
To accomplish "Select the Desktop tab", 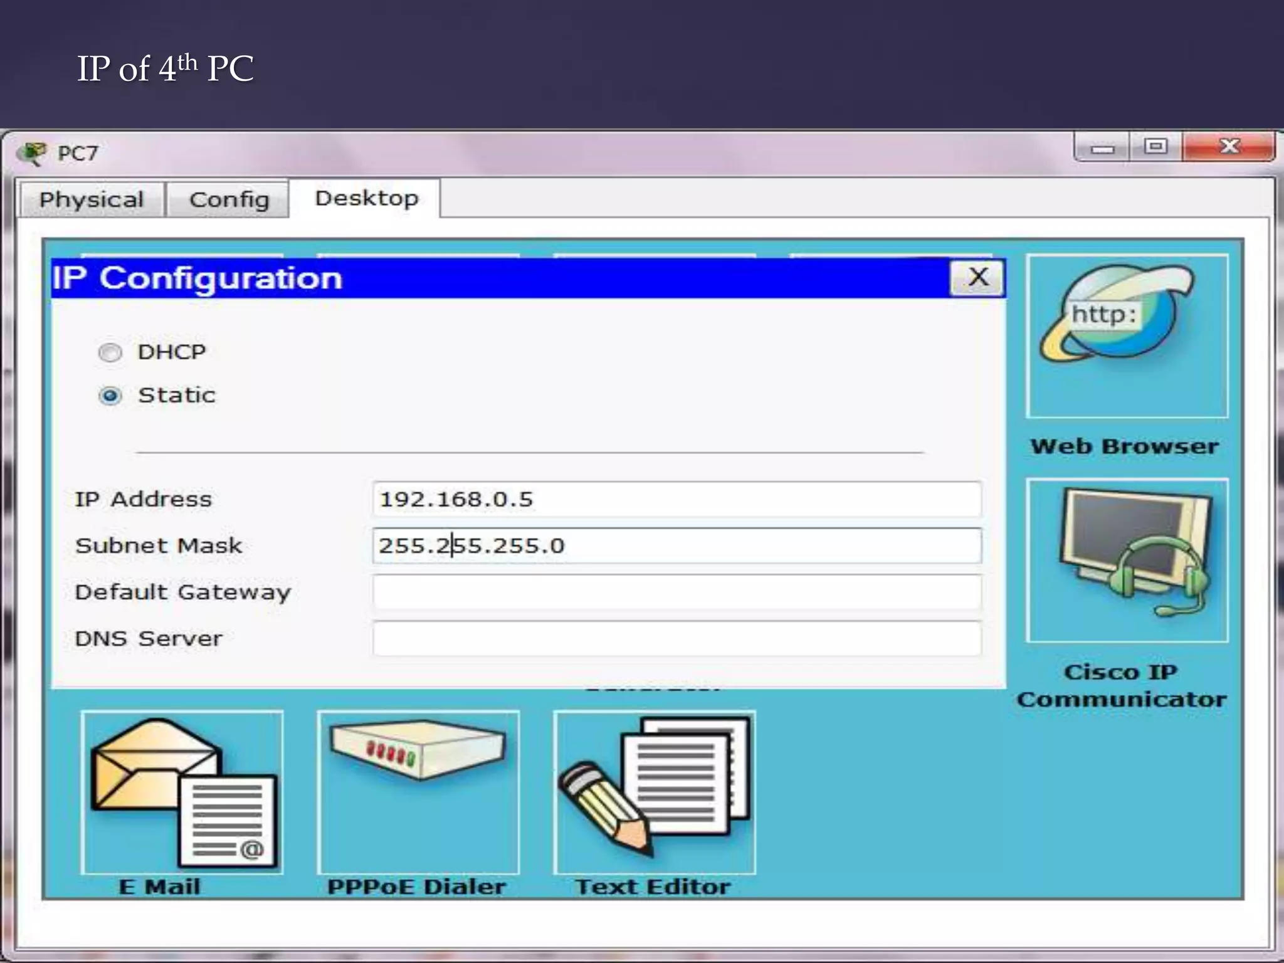I will pos(366,199).
